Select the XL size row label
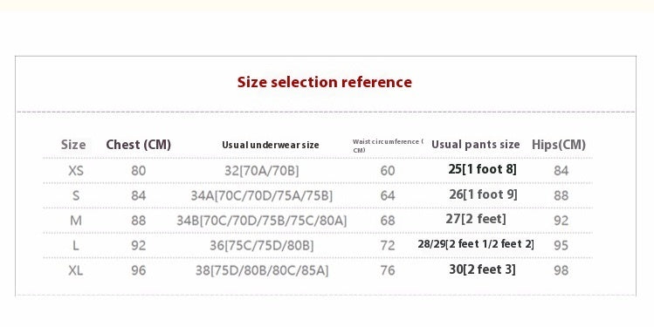Image resolution: width=654 pixels, height=327 pixels. [x=76, y=270]
